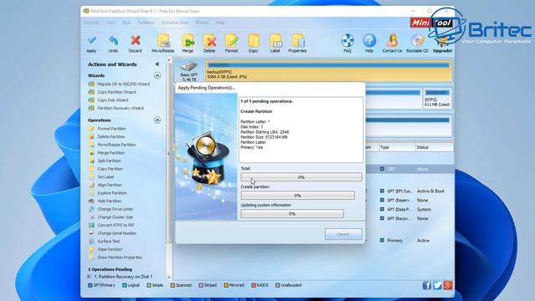
Task: Choose Show Partition Properties operation
Action: 120,258
